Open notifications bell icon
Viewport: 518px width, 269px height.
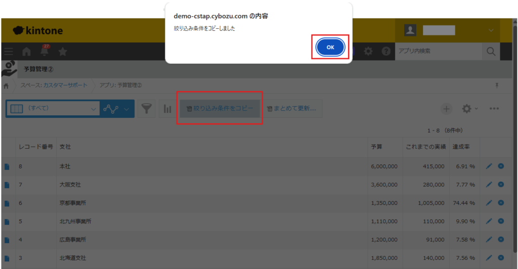pos(45,51)
